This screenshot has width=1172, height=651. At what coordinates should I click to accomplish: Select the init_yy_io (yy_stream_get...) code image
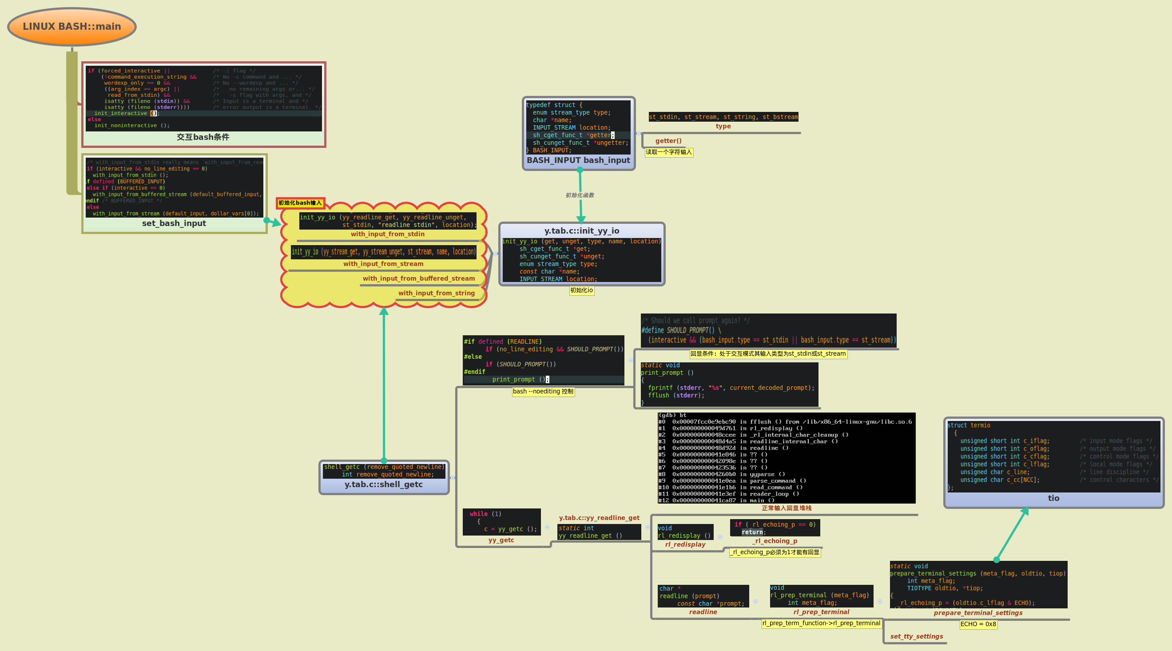383,252
